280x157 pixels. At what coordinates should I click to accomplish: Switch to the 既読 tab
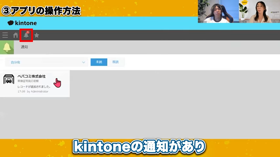[x=115, y=62]
